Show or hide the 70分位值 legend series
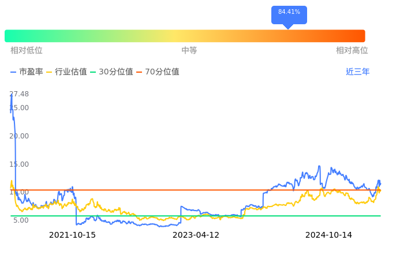The width and height of the screenshot is (396, 255). tap(158, 72)
